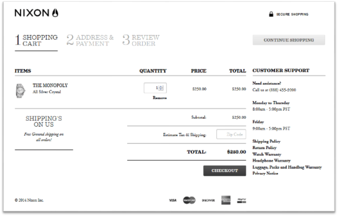This screenshot has width=338, height=216.
Task: Click the Zip Code input field
Action: pyautogui.click(x=231, y=134)
